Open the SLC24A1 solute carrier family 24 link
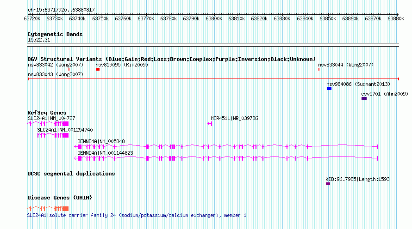This screenshot has width=412, height=229. (x=137, y=215)
